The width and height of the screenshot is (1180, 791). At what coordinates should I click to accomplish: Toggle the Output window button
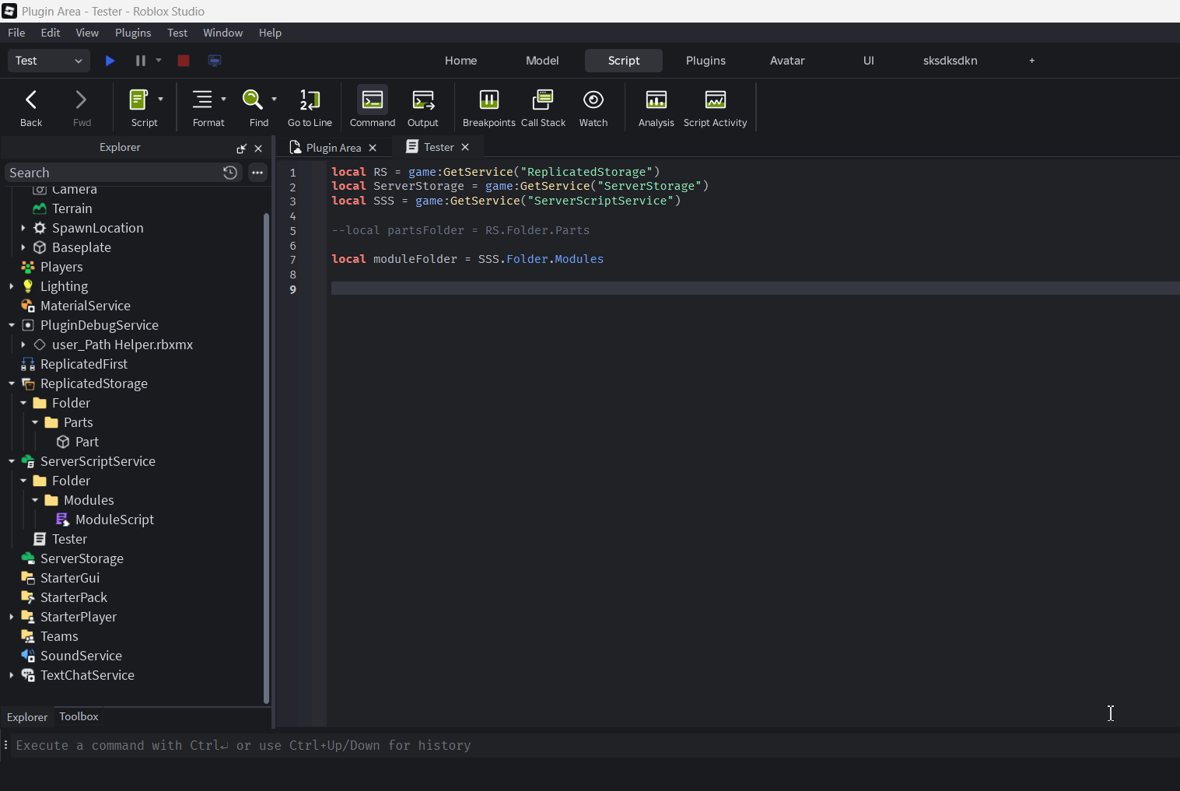(422, 107)
